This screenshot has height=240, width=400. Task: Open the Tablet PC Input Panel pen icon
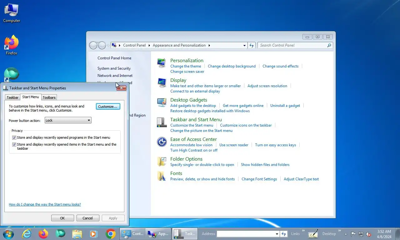(313, 234)
